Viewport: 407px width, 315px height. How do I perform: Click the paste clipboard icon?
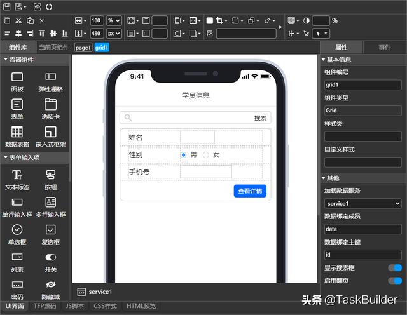pos(30,20)
